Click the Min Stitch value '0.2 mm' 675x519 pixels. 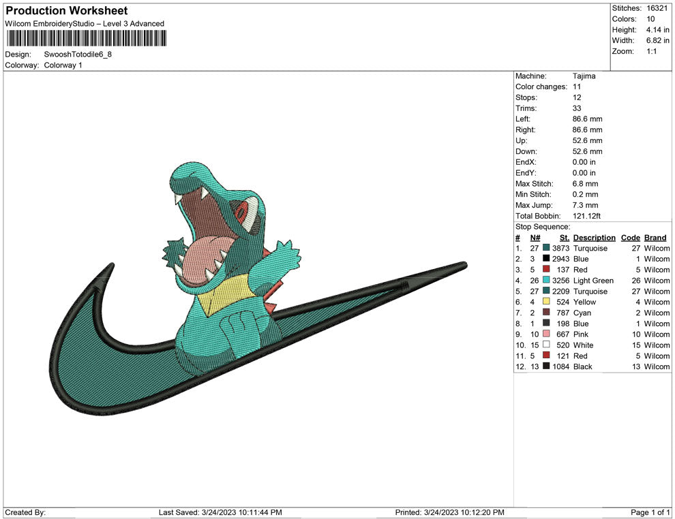click(586, 194)
